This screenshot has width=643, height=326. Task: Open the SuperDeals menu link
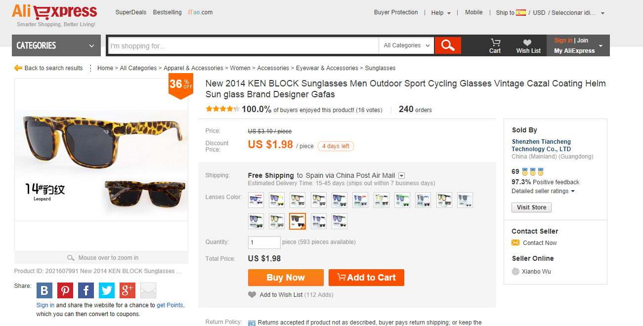[131, 12]
